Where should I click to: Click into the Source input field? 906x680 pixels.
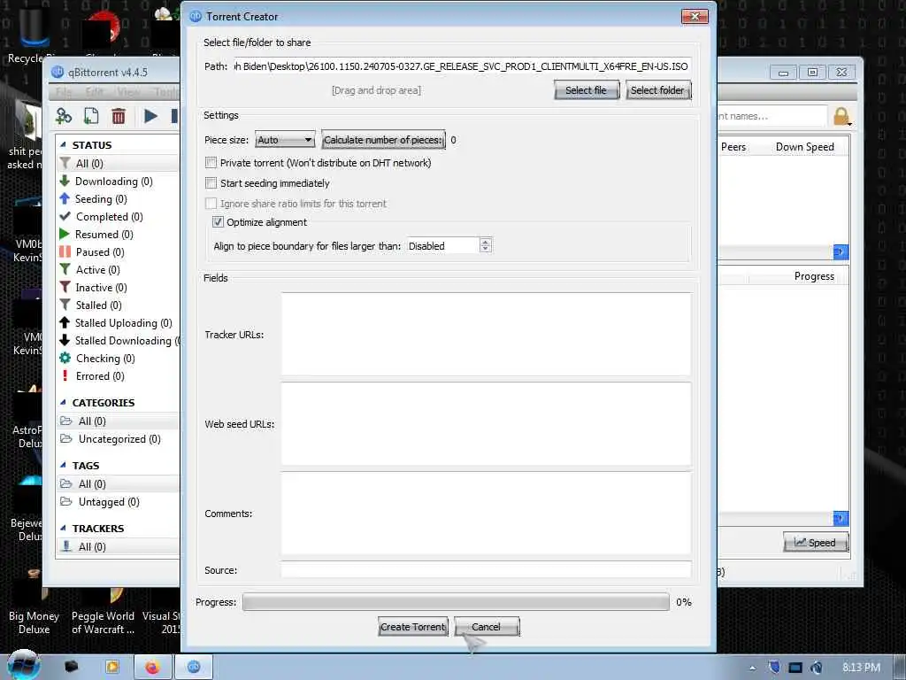click(x=486, y=569)
